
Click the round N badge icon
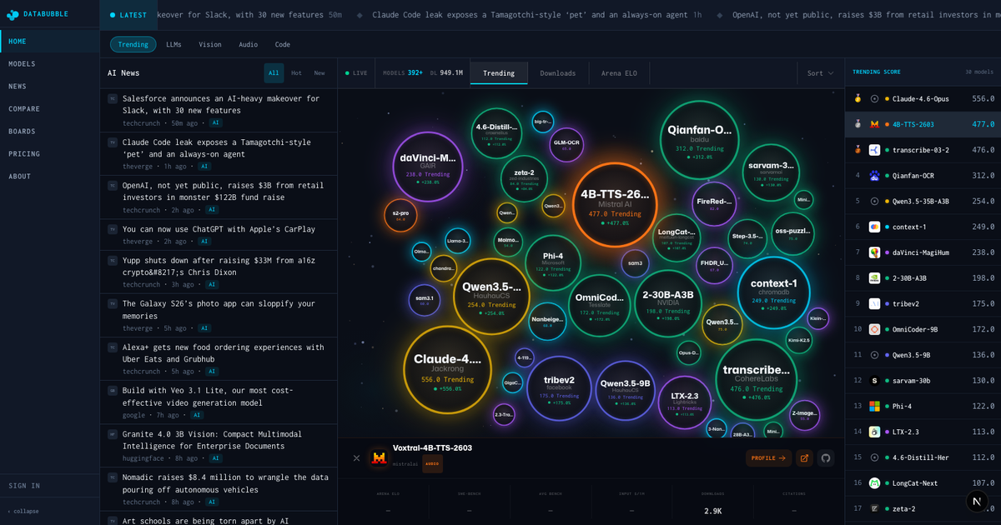coord(976,501)
